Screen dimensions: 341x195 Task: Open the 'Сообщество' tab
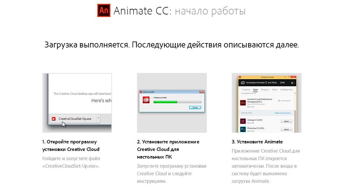tap(286, 90)
